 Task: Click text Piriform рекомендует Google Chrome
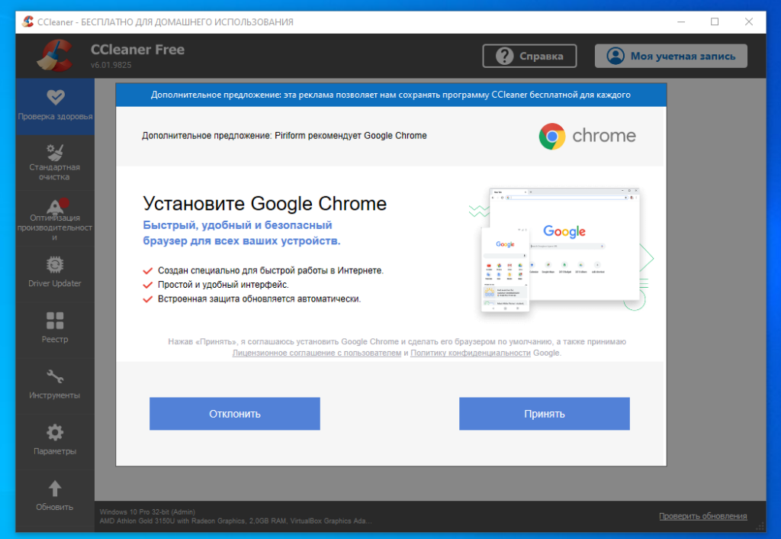(x=351, y=136)
